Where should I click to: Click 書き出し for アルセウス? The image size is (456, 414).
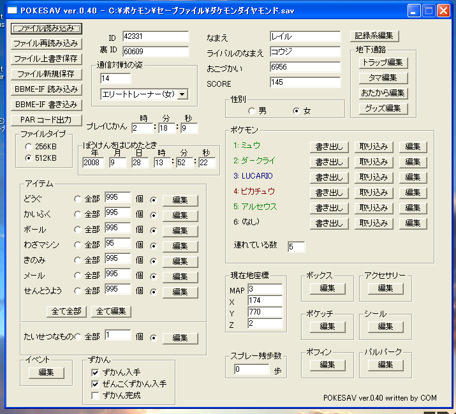[x=329, y=209]
